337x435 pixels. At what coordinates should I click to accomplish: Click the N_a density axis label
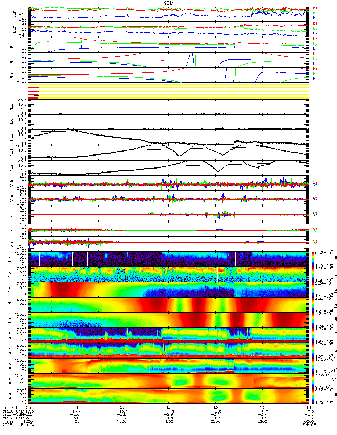(x=12, y=137)
